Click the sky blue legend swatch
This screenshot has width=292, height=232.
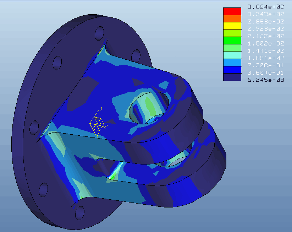pos(232,63)
